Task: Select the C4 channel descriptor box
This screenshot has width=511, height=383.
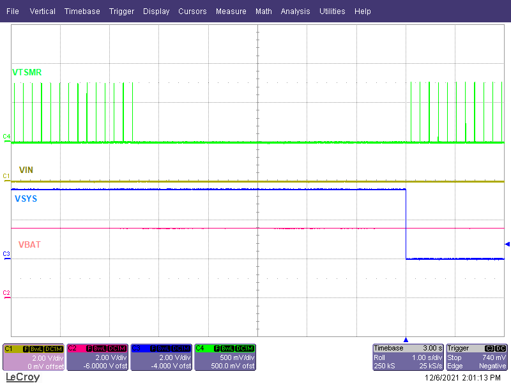Action: point(225,356)
